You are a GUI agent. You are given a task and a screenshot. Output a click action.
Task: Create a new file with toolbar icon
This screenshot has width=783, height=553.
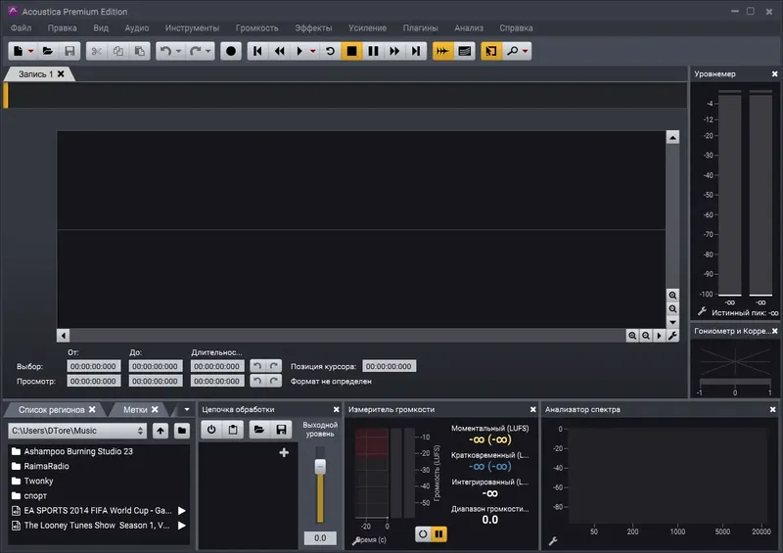18,51
